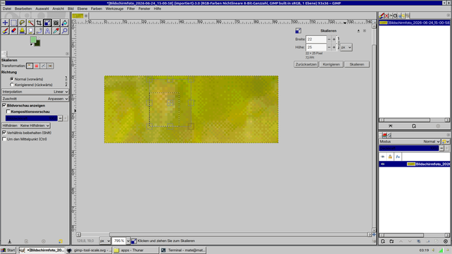Select the Paths tool

tap(39, 31)
